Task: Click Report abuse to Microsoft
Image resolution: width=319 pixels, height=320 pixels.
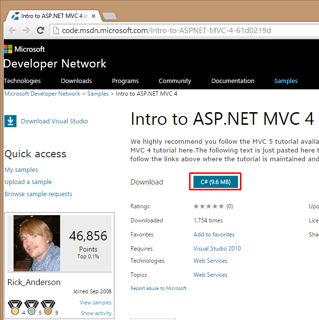Action: [159, 288]
